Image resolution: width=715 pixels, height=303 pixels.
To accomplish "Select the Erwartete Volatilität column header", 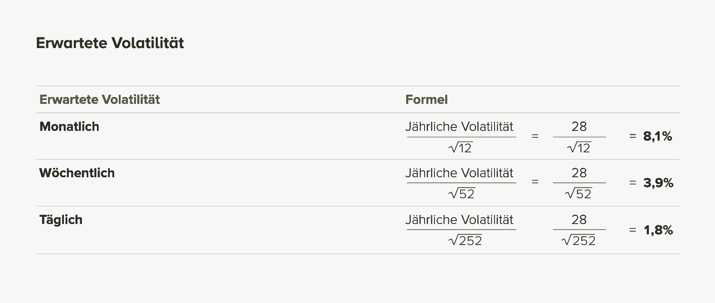I will pos(100,100).
